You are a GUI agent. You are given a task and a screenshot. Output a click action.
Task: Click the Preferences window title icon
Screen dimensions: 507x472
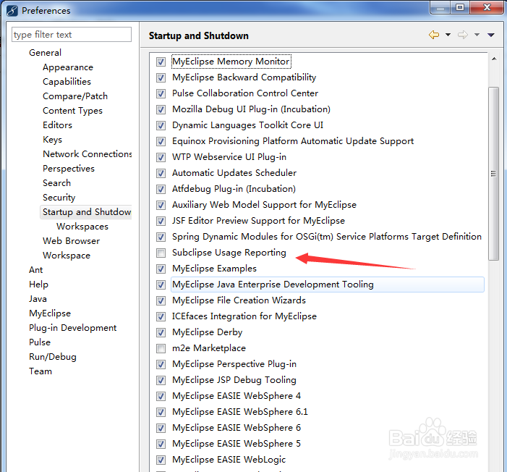pos(12,10)
